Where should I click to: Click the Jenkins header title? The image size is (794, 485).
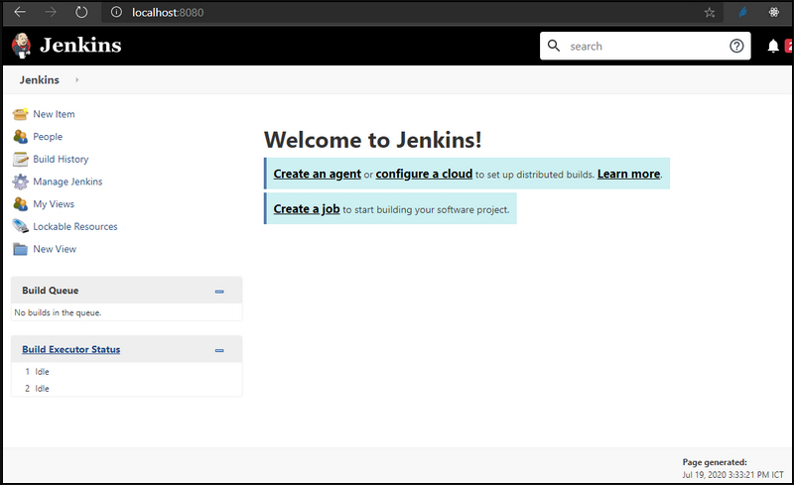(x=80, y=45)
